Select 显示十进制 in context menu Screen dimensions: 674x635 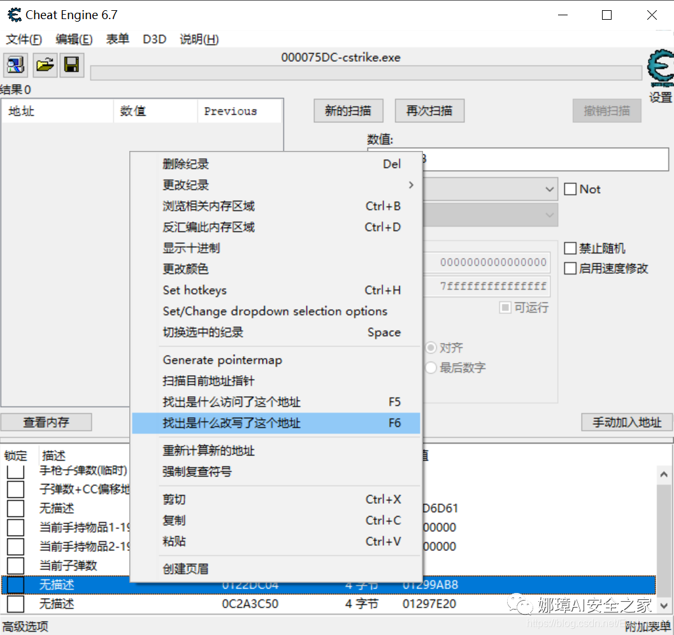click(276, 248)
